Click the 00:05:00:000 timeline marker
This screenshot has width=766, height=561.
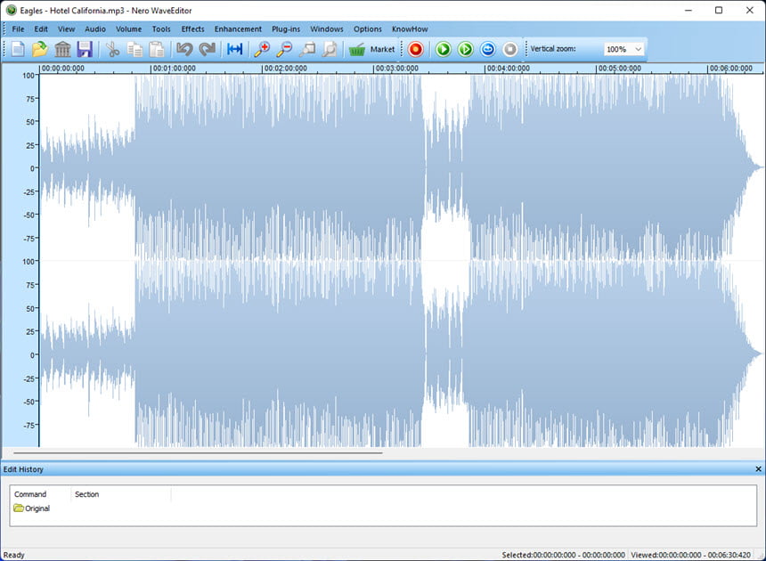(619, 69)
